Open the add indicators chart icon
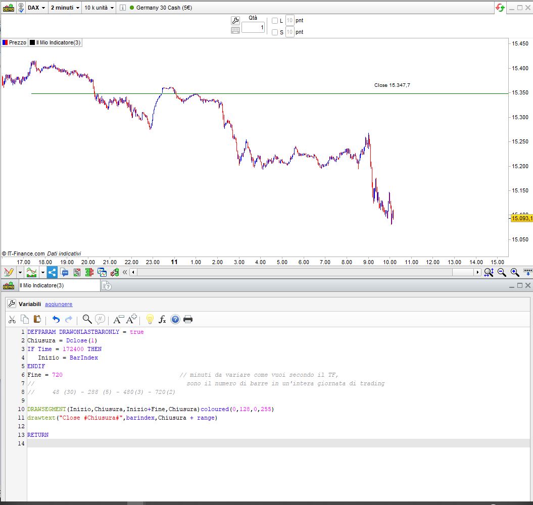Image resolution: width=533 pixels, height=505 pixels. click(31, 272)
